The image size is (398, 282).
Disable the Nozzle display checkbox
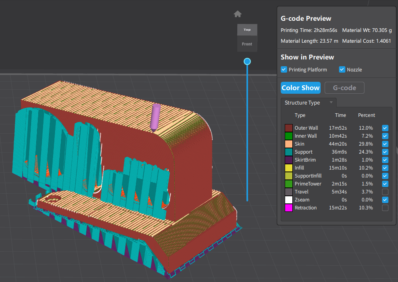[x=342, y=69]
